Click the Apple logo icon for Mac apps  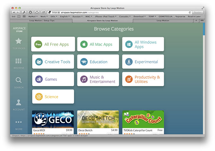click(x=84, y=44)
